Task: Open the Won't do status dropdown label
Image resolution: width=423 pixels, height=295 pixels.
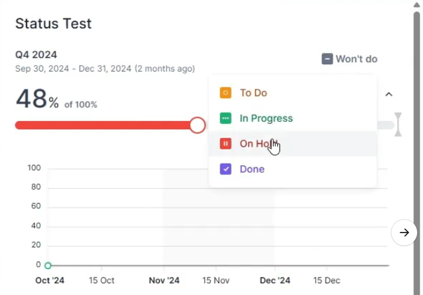Action: [x=356, y=59]
